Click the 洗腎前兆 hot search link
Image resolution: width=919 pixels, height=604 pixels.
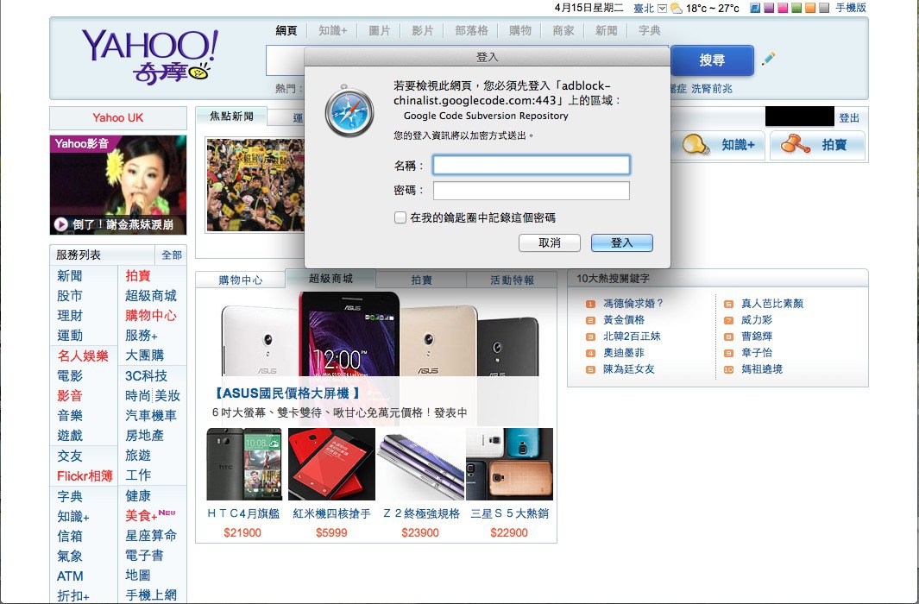(712, 89)
